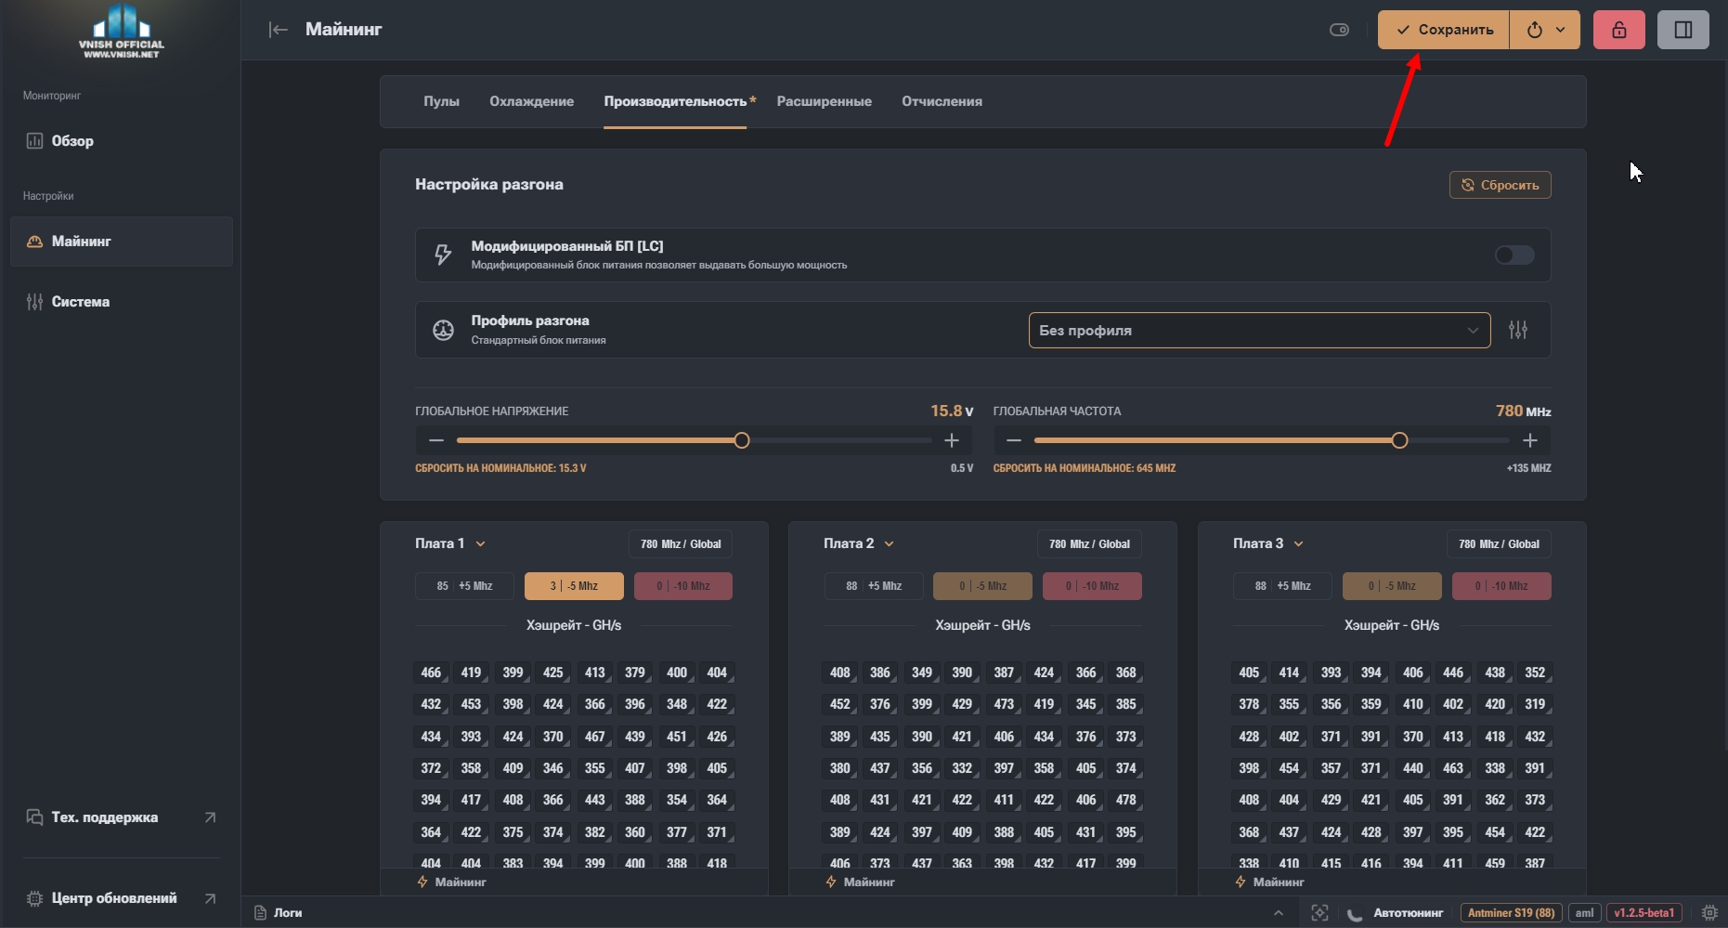Reset frequency to nominal 645 MHz
Image resolution: width=1728 pixels, height=928 pixels.
click(x=1085, y=468)
